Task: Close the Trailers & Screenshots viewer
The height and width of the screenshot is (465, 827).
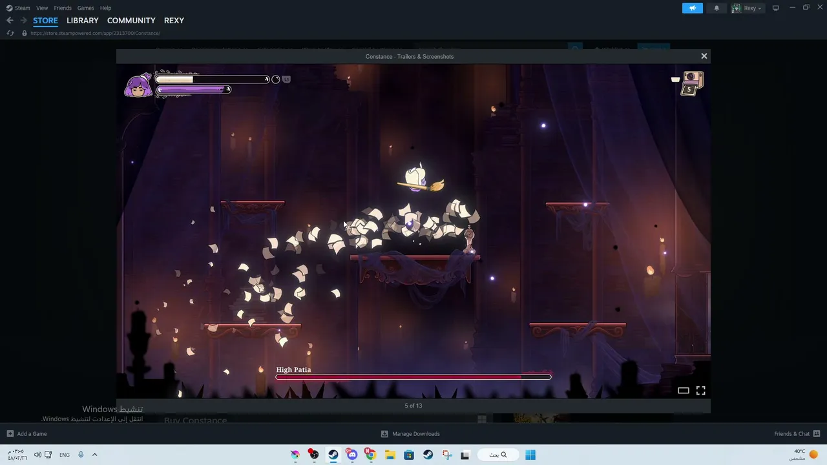Action: point(704,56)
